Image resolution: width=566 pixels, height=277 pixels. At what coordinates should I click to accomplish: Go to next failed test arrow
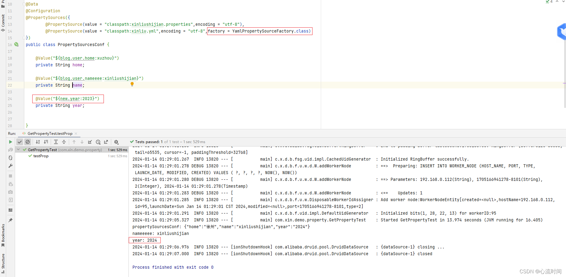coord(82,142)
